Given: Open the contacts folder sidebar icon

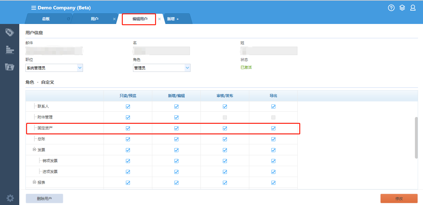Looking at the screenshot, I should click(x=10, y=67).
